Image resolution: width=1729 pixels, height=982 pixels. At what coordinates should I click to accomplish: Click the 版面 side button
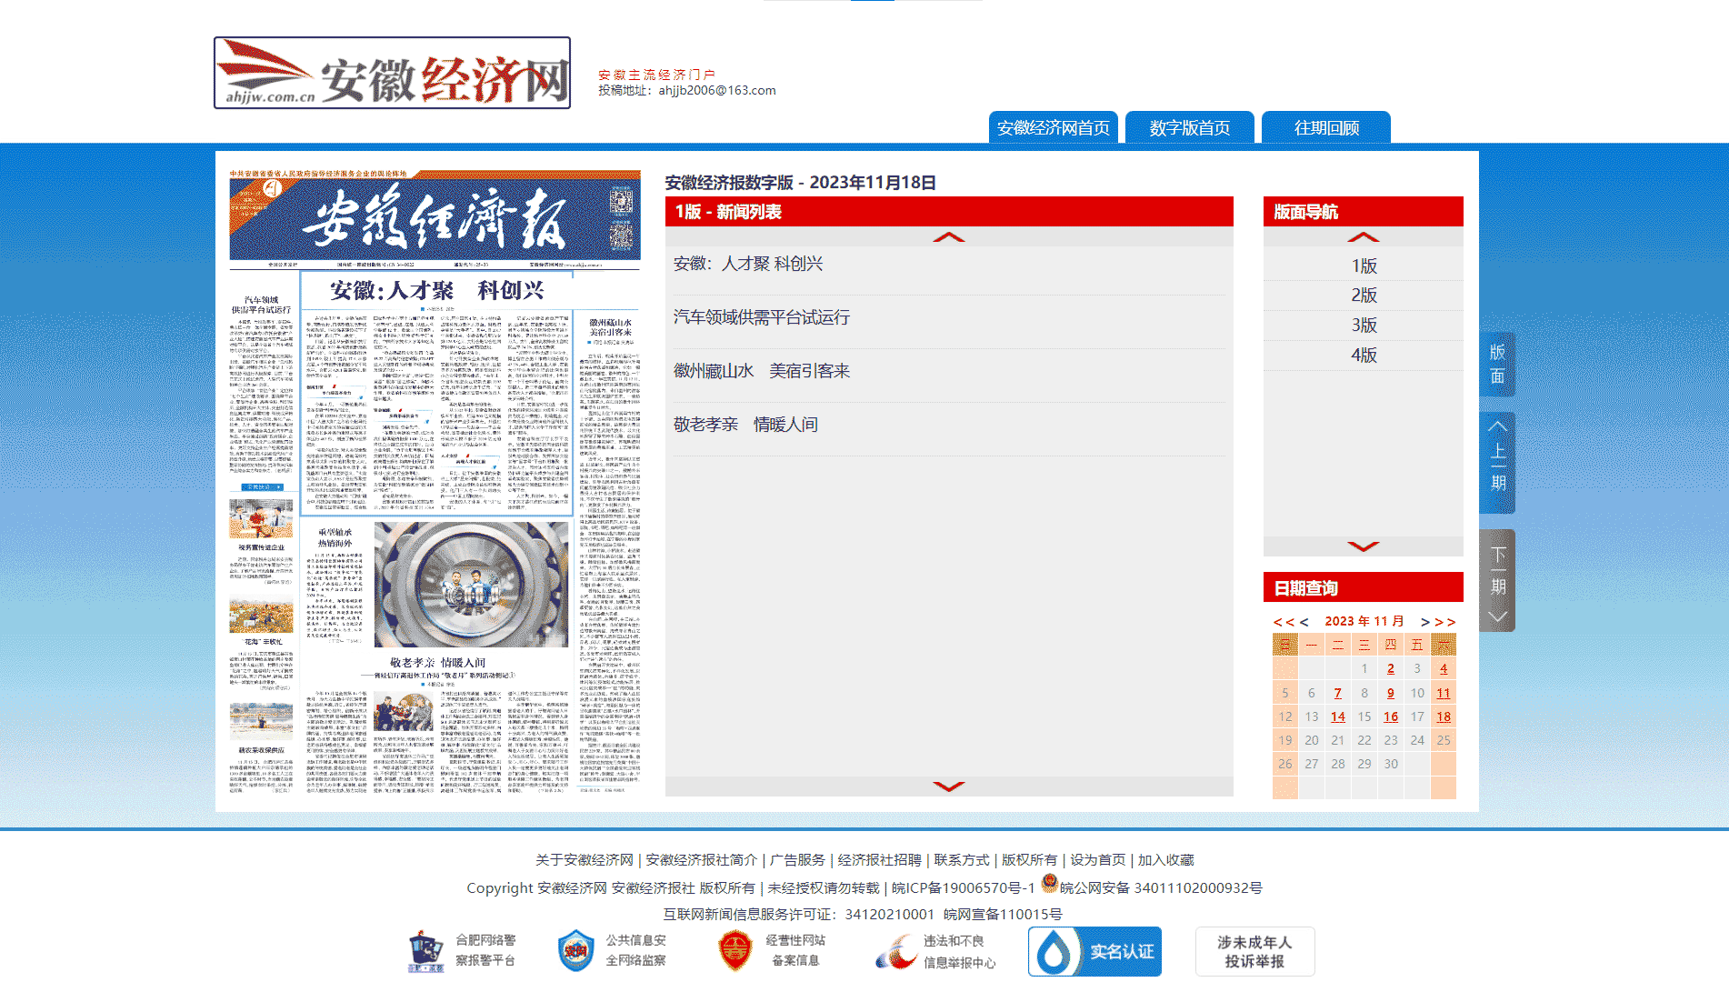tap(1497, 364)
